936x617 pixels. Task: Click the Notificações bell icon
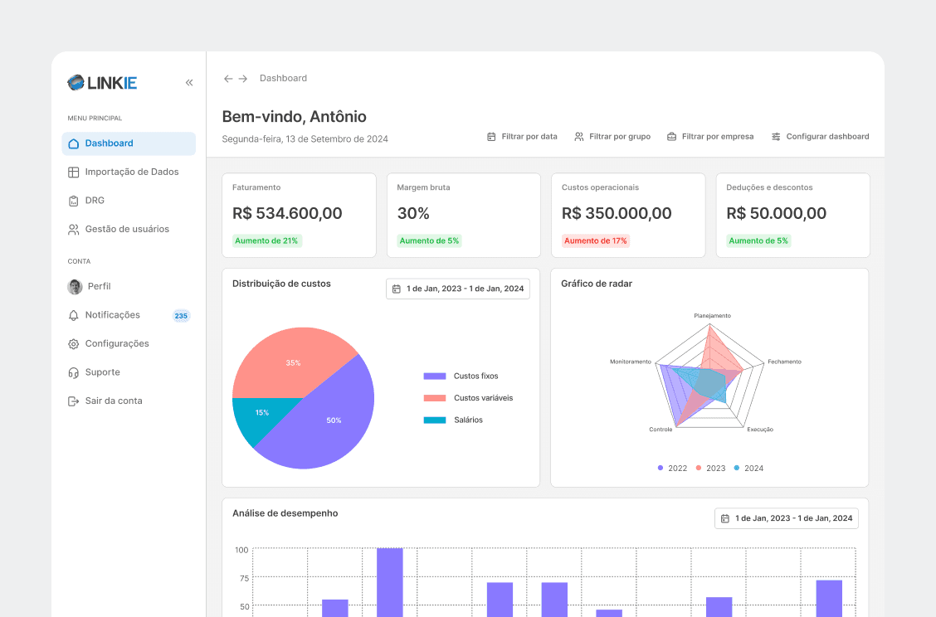pyautogui.click(x=73, y=316)
